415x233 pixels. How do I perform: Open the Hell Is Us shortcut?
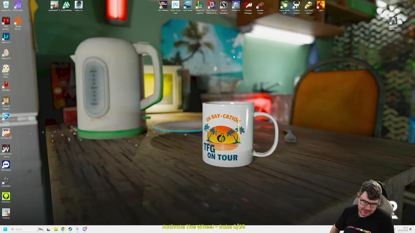click(78, 6)
